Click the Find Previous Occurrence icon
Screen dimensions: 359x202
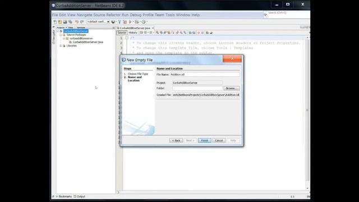161,33
